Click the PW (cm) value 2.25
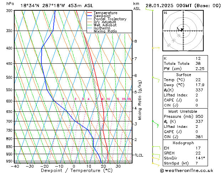This screenshot has height=173, width=224. 200,69
